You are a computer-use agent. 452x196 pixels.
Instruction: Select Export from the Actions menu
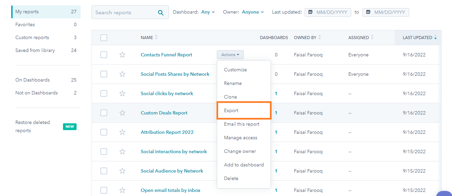231,110
